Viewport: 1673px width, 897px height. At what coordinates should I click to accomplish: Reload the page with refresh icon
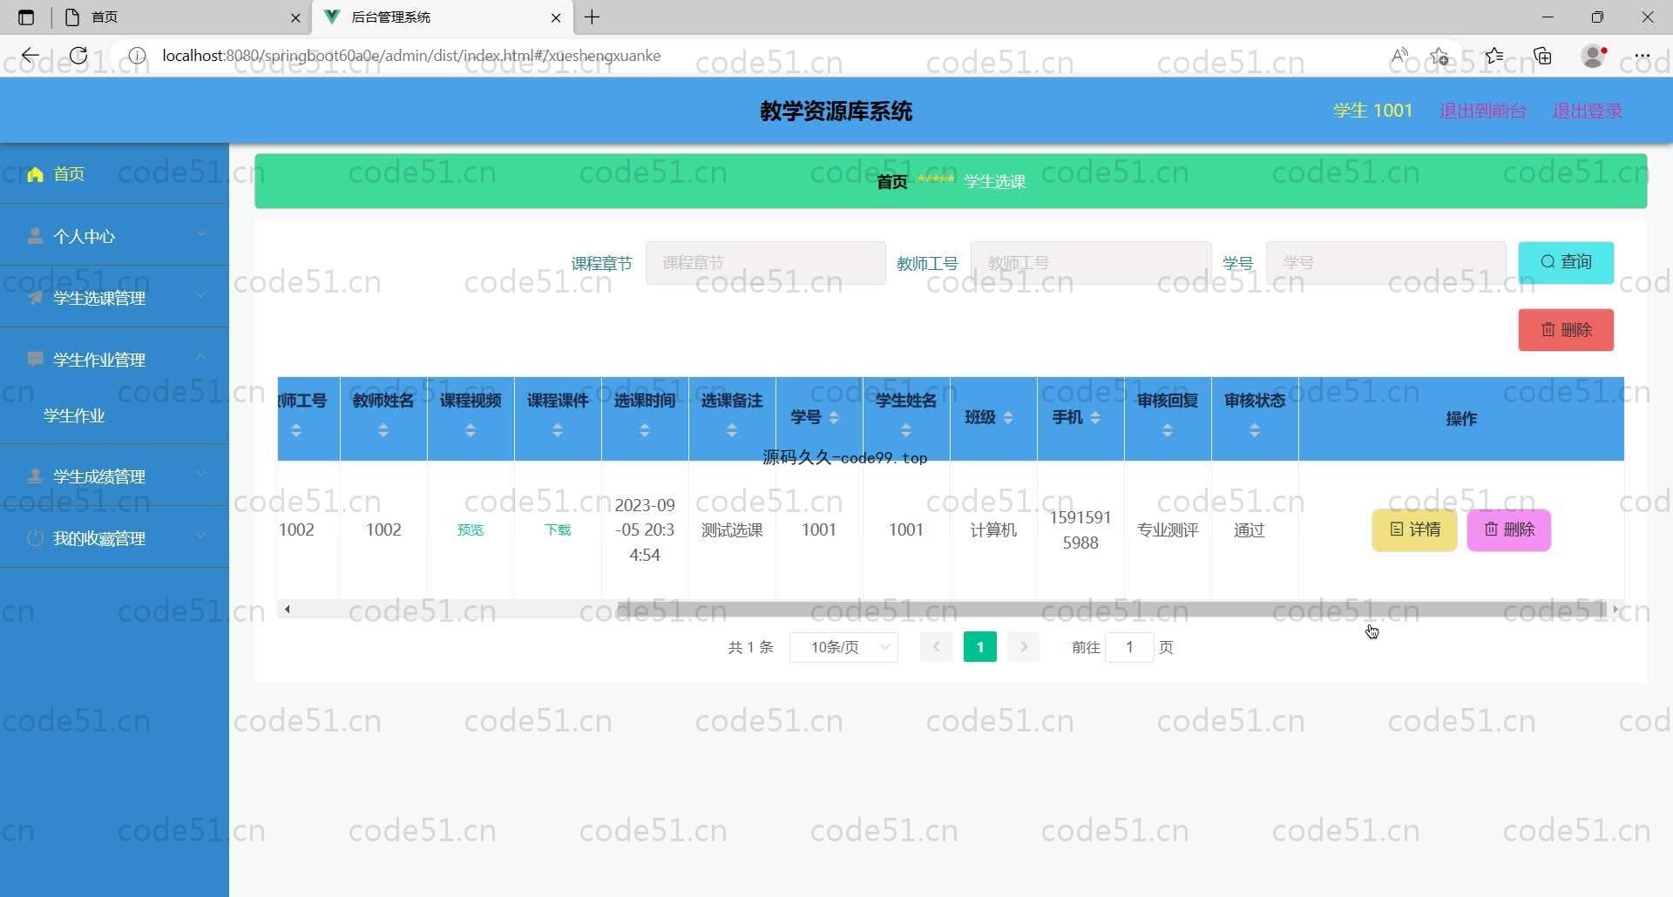(78, 56)
